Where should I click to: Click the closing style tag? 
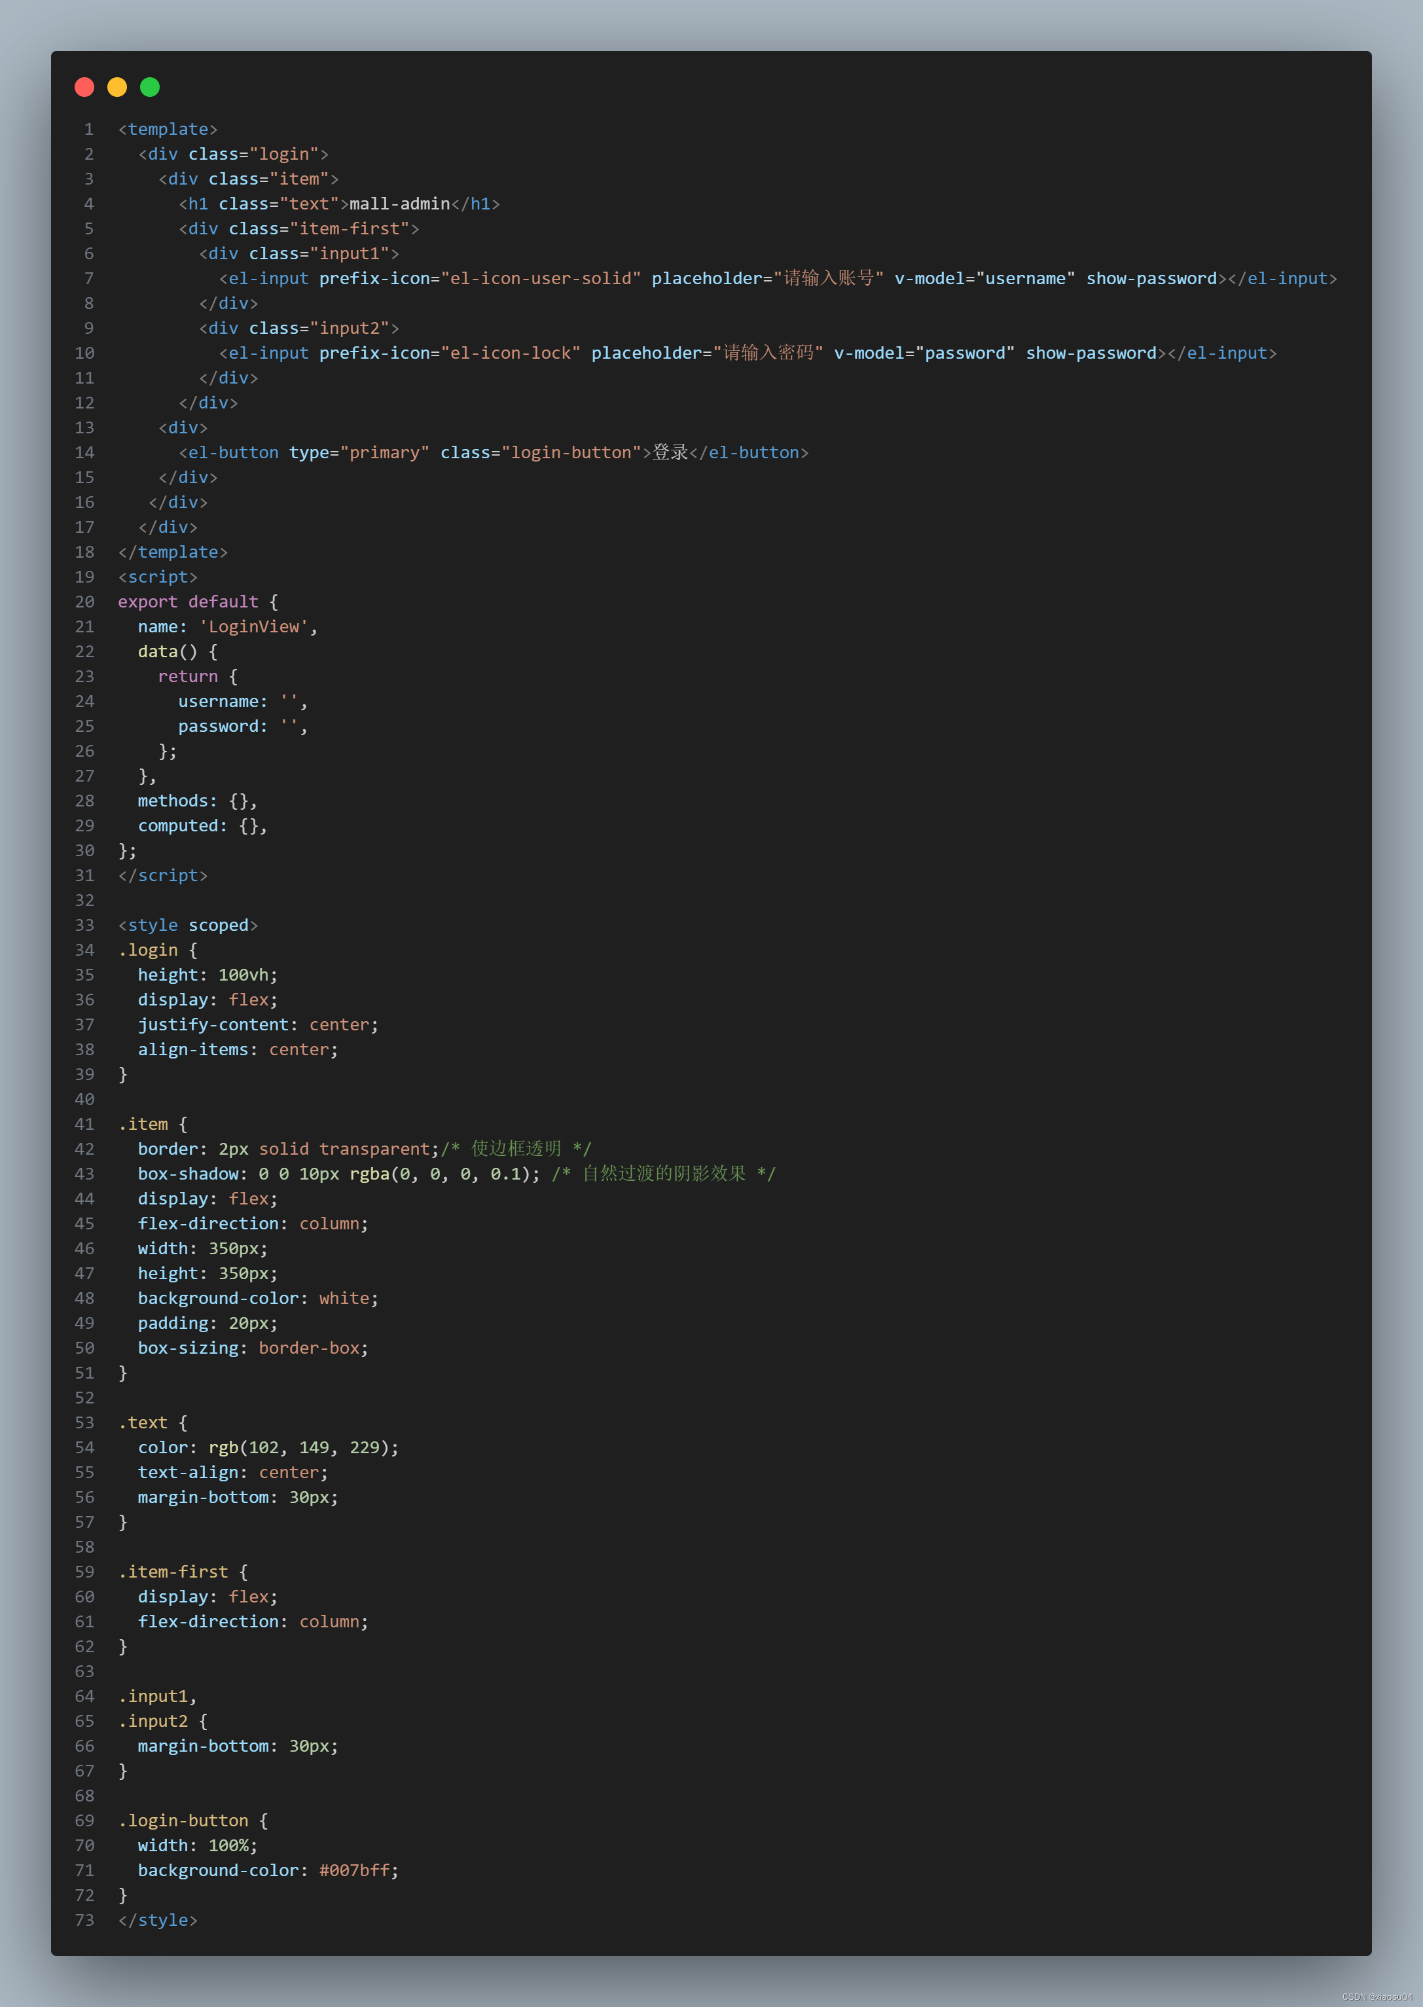(158, 1919)
